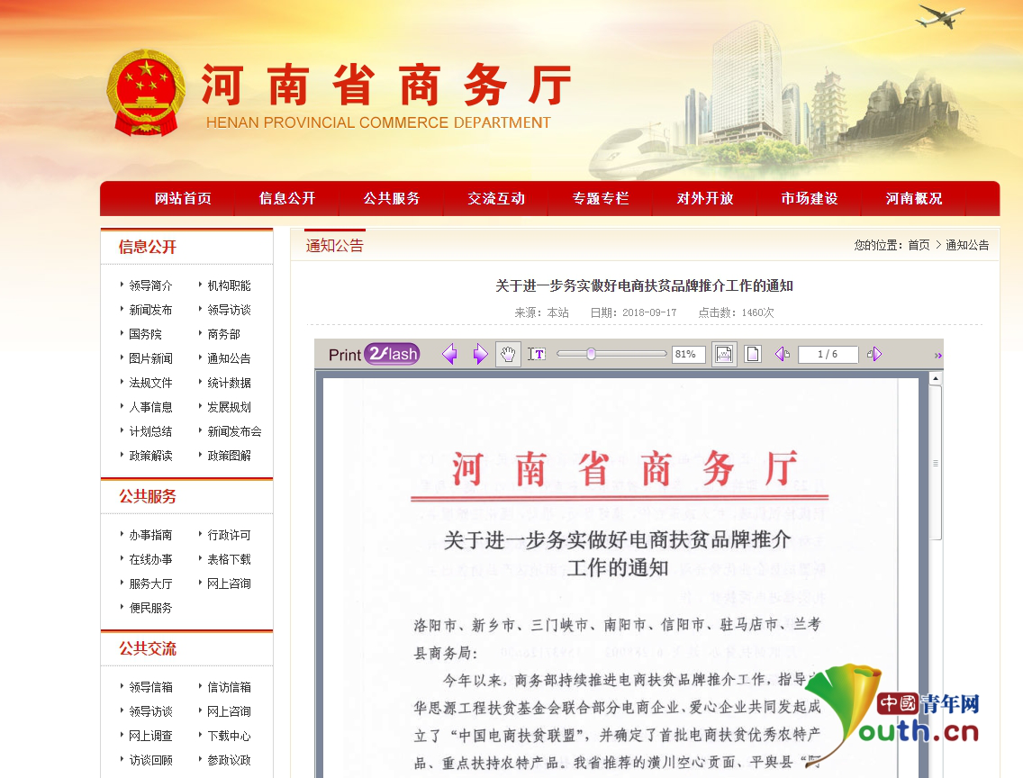Go to next page in viewer

[x=874, y=354]
